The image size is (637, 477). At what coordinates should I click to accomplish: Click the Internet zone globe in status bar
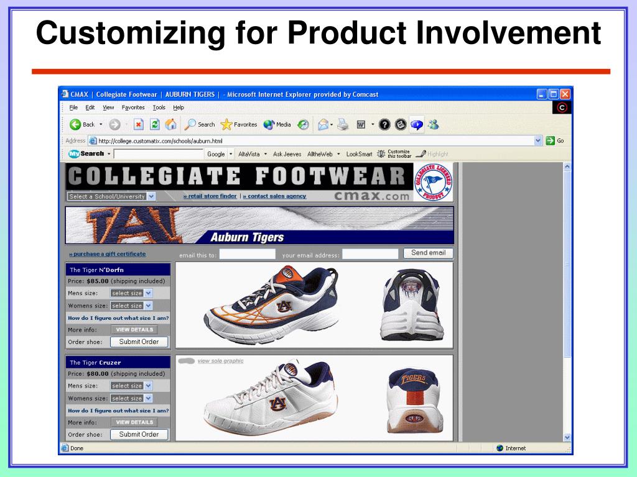pos(500,448)
